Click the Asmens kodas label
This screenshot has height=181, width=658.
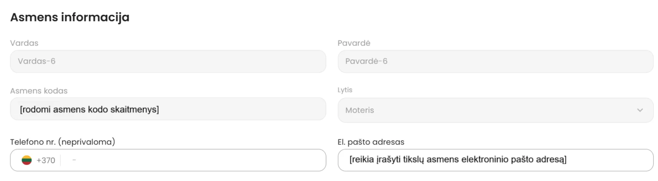(x=39, y=90)
